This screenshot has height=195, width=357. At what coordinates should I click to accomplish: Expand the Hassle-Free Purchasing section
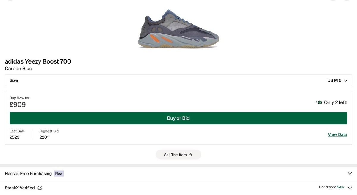tap(350, 173)
